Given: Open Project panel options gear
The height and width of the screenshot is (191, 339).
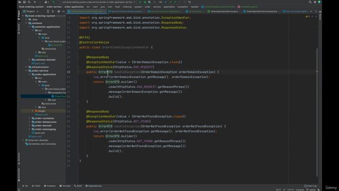Looking at the screenshot, I should 59,11.
